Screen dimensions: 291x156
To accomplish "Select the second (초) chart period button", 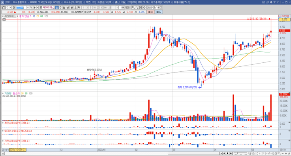I will click(x=76, y=7).
